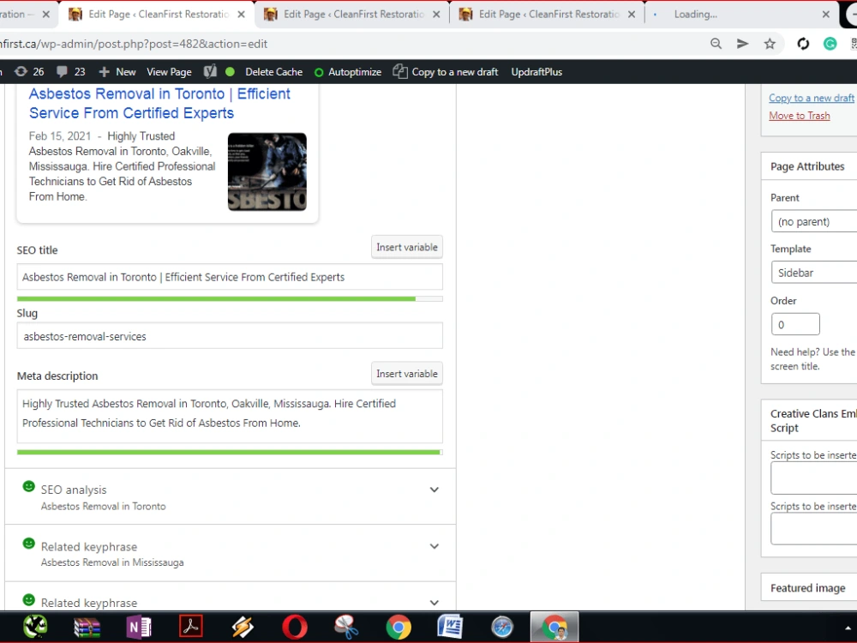Click into the Meta description text area
857x643 pixels.
tap(230, 416)
